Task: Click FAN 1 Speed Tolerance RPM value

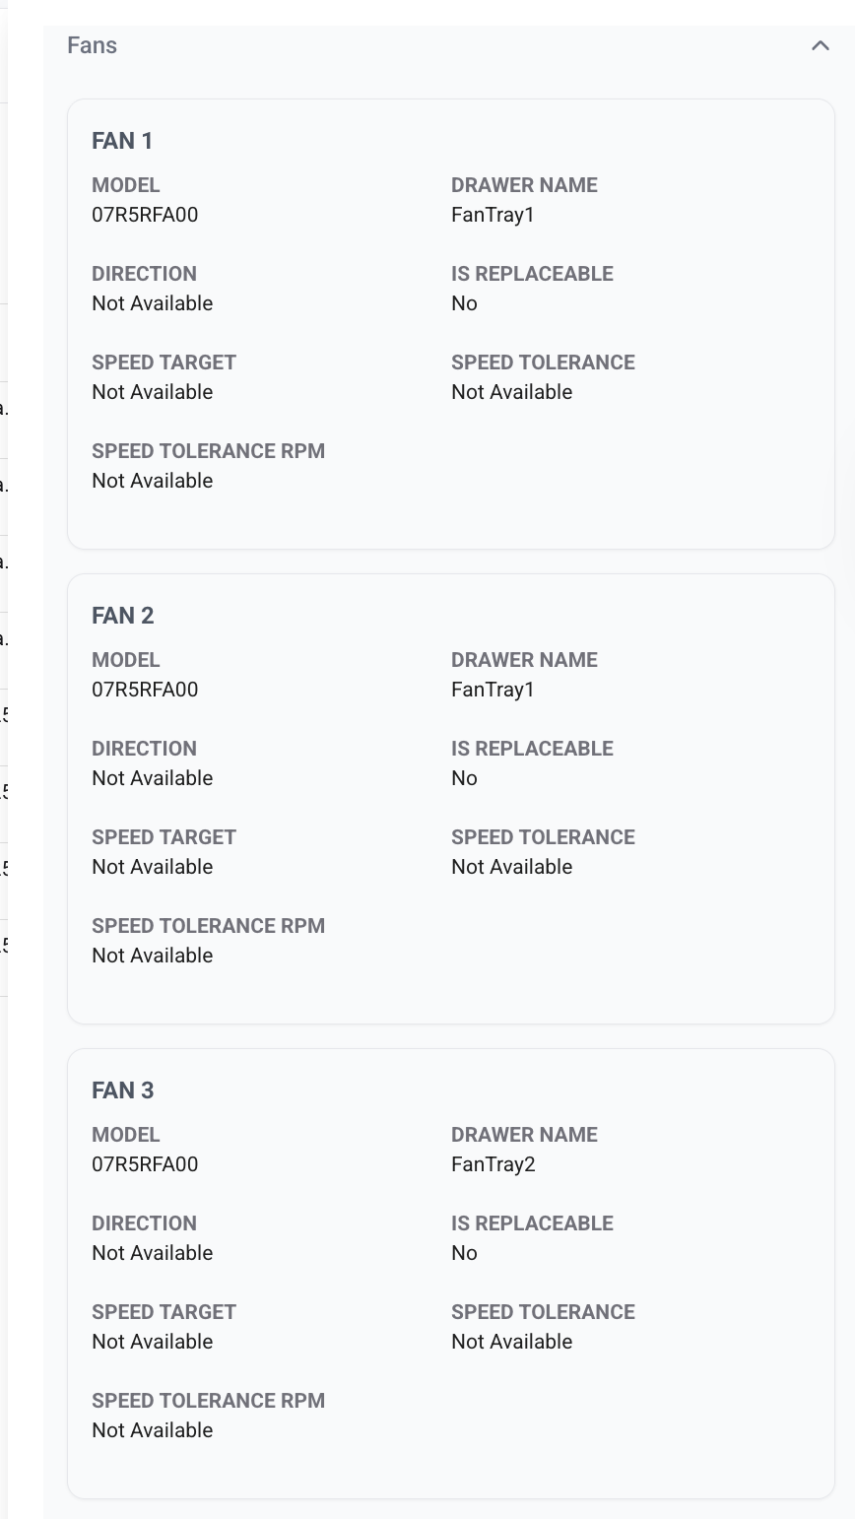Action: (152, 481)
